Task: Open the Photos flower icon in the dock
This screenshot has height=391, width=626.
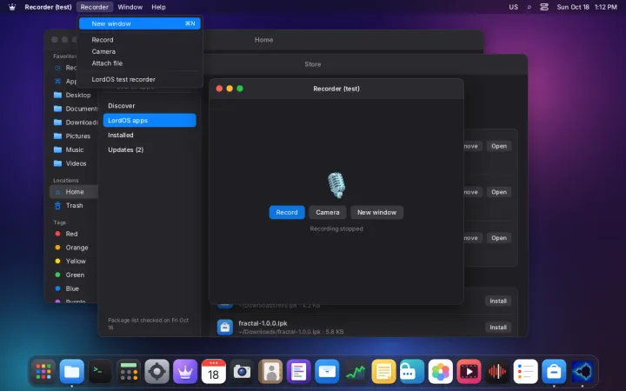Action: [440, 372]
